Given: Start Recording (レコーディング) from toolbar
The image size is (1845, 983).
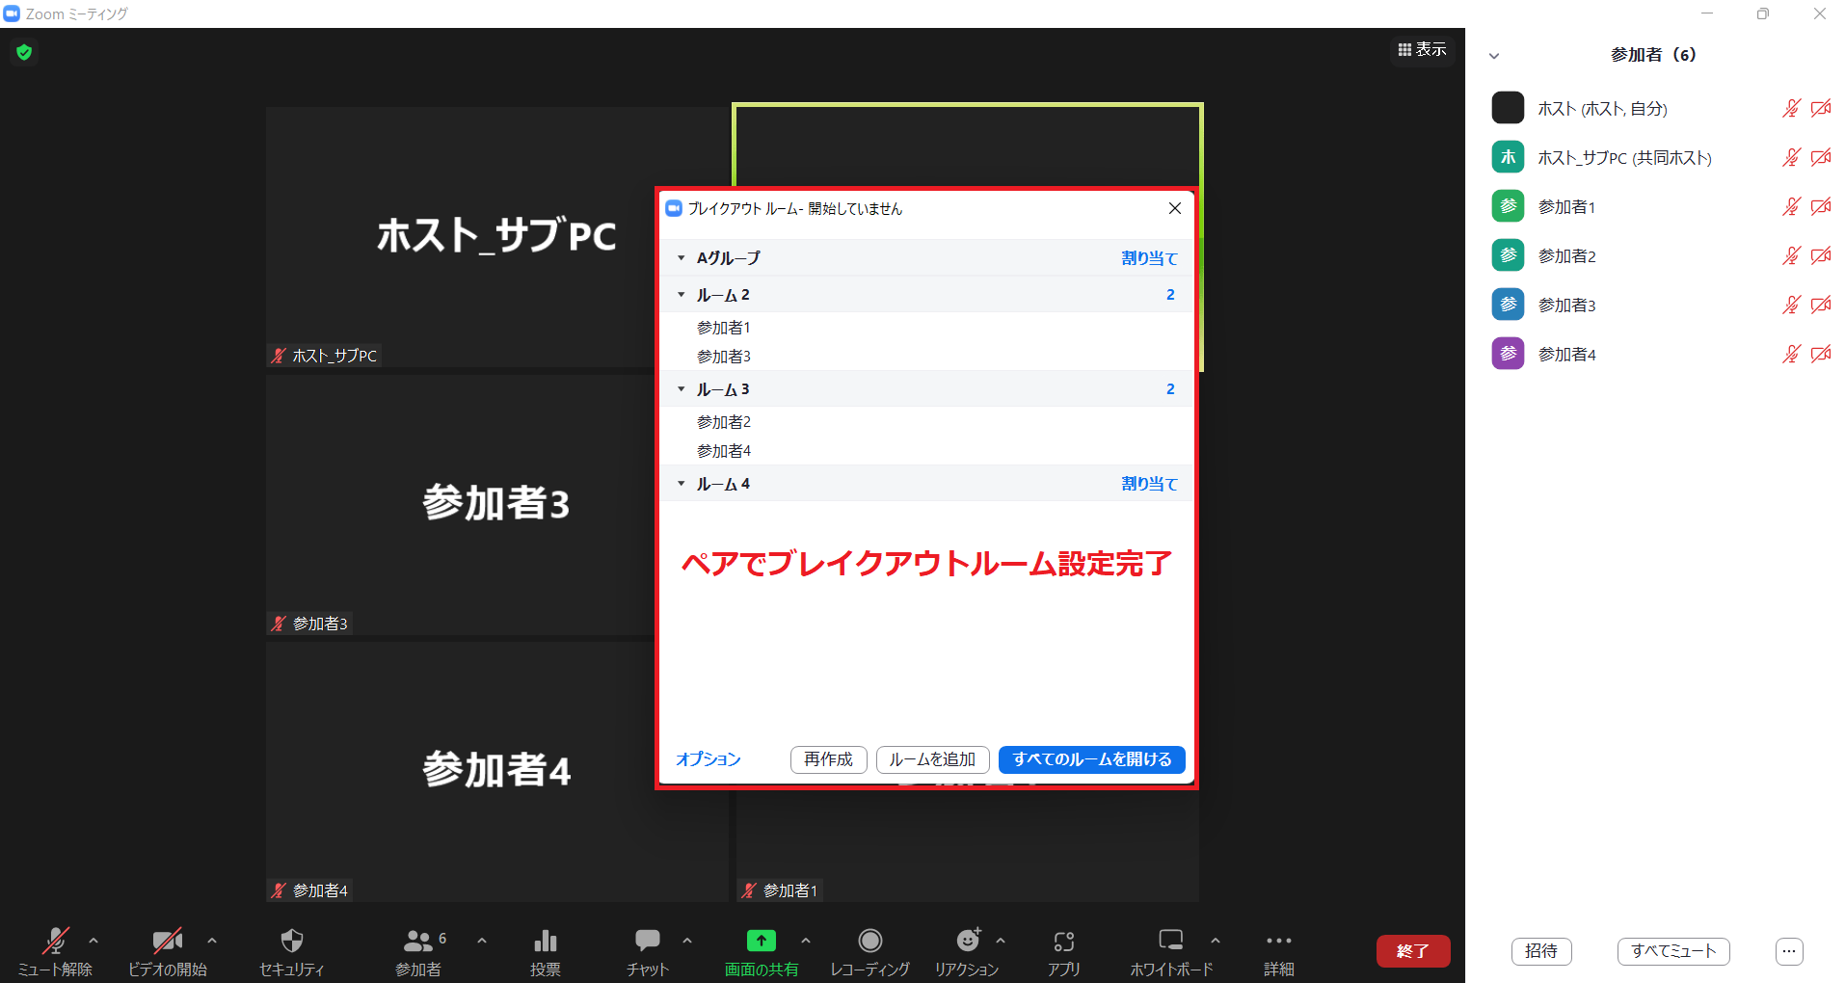Looking at the screenshot, I should 869,941.
